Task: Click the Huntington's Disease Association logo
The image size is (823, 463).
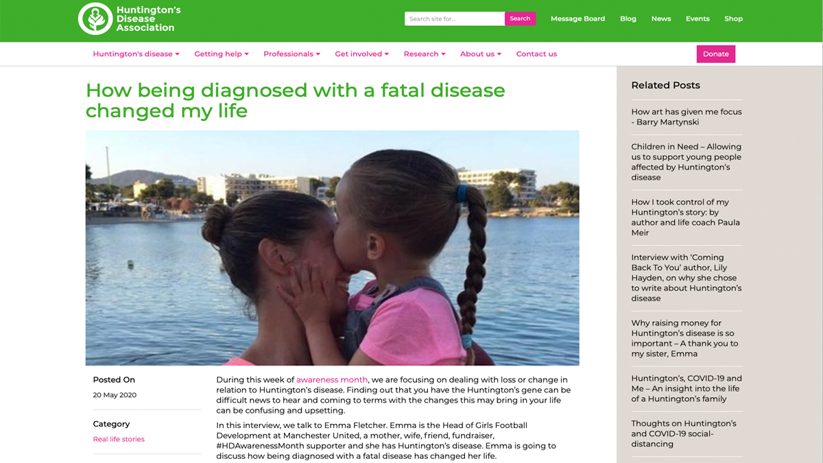Action: tap(130, 19)
